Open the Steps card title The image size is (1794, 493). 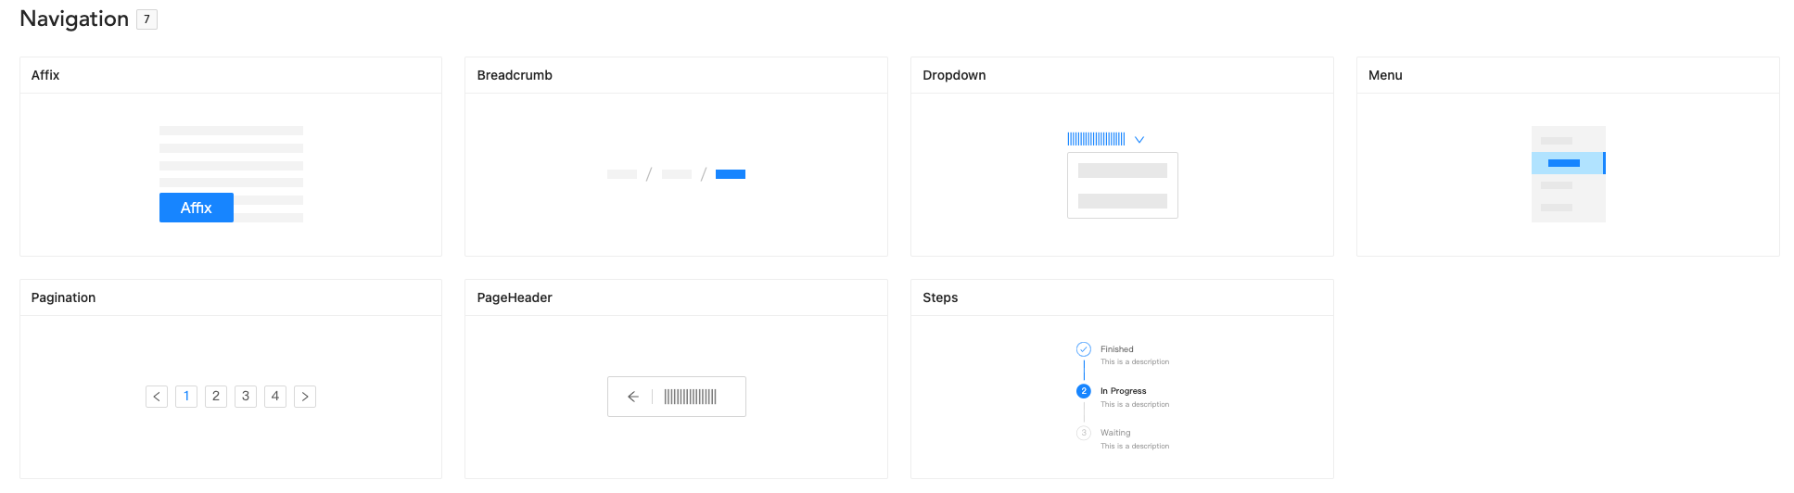940,297
